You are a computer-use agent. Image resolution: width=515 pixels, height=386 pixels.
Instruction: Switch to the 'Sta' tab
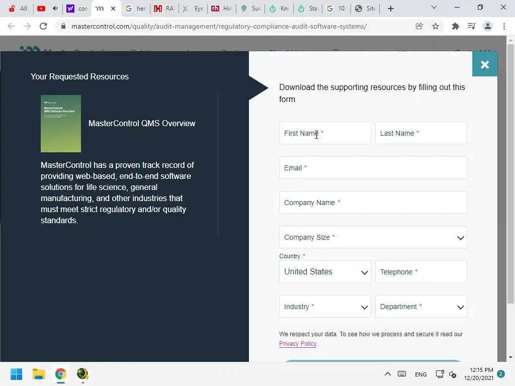[x=307, y=9]
